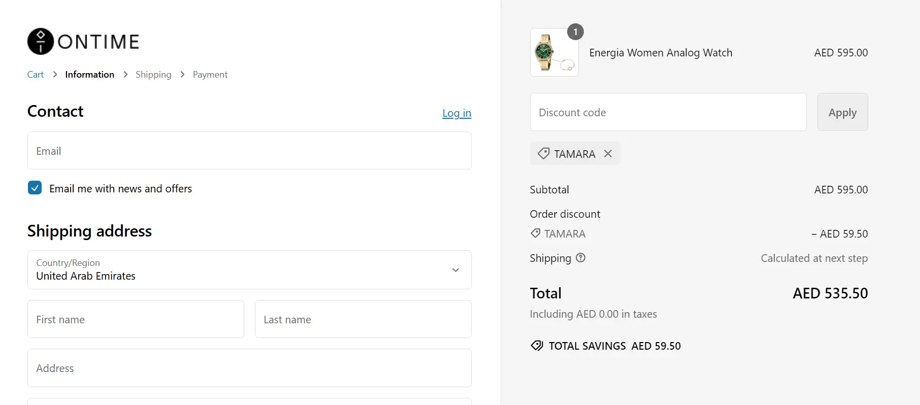Click the Apply discount button

(842, 112)
